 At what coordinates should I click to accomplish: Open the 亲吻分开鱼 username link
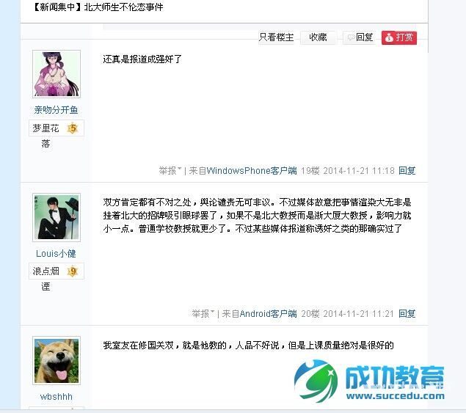[x=56, y=110]
